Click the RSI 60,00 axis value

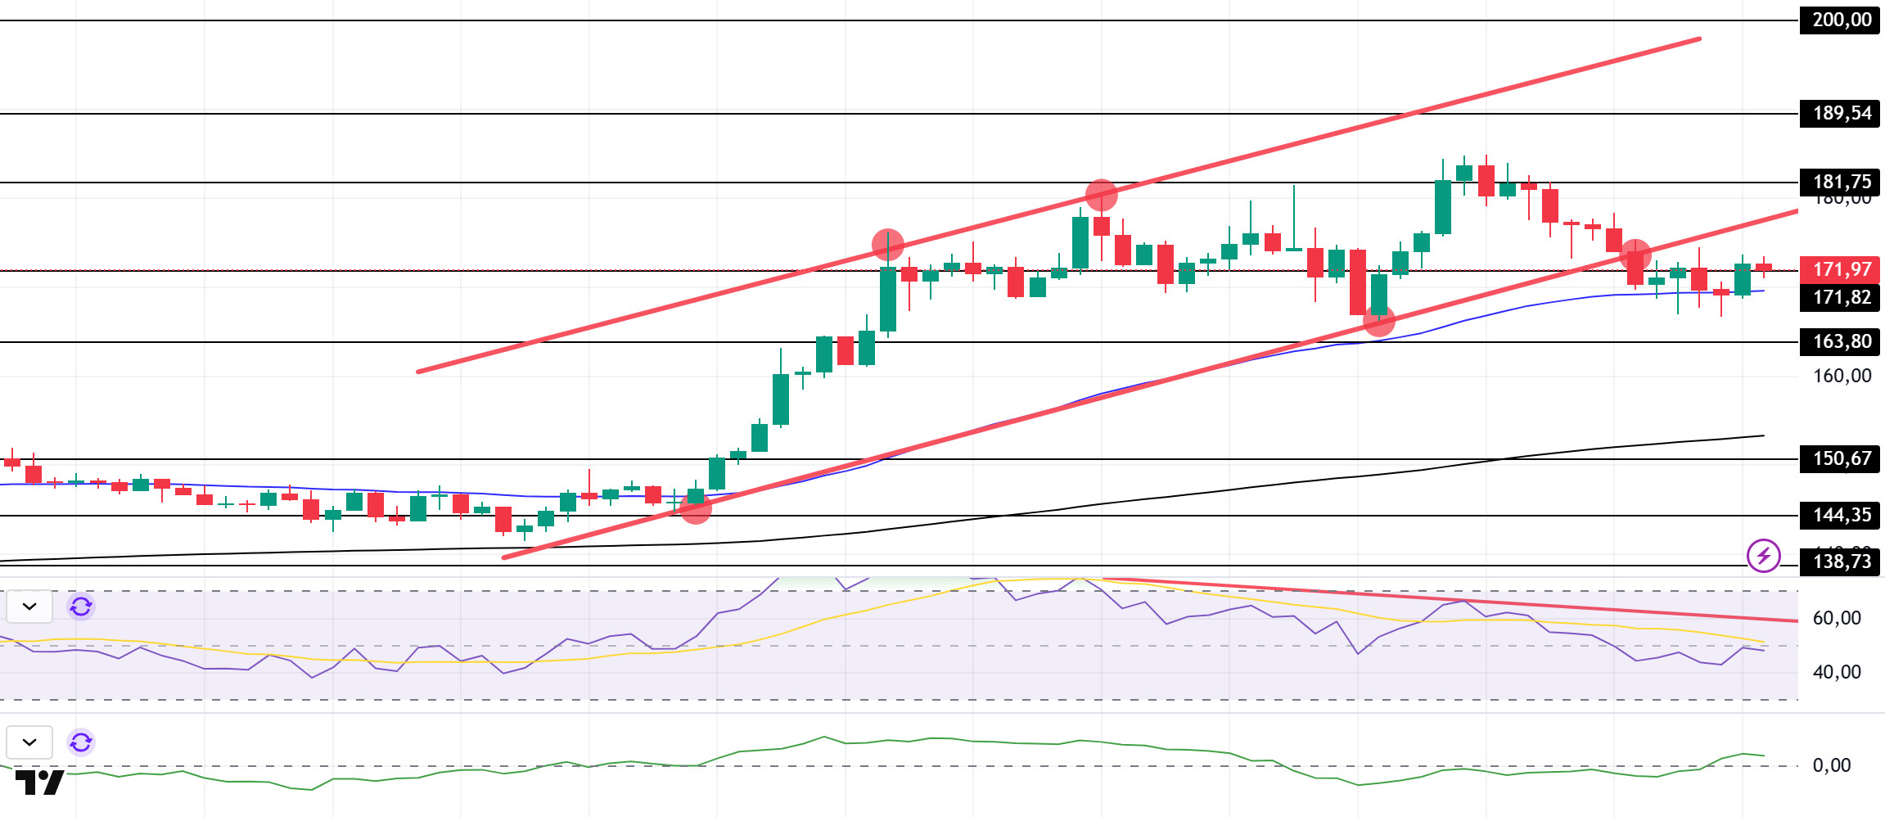(1837, 618)
